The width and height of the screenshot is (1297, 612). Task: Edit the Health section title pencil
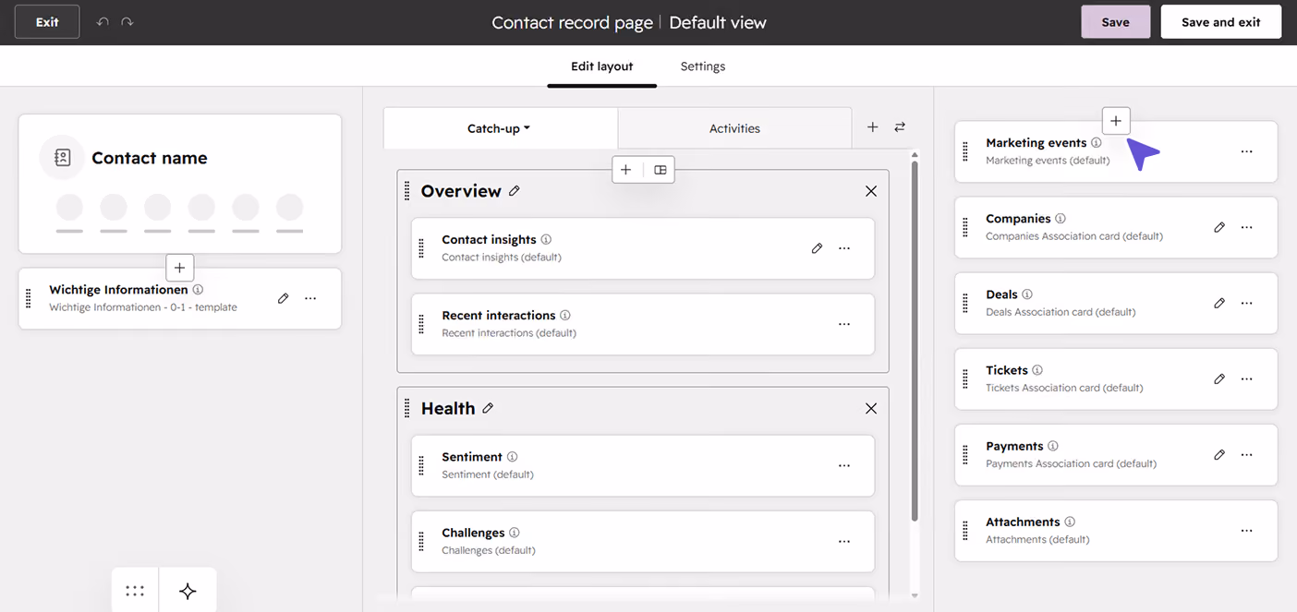pos(488,408)
